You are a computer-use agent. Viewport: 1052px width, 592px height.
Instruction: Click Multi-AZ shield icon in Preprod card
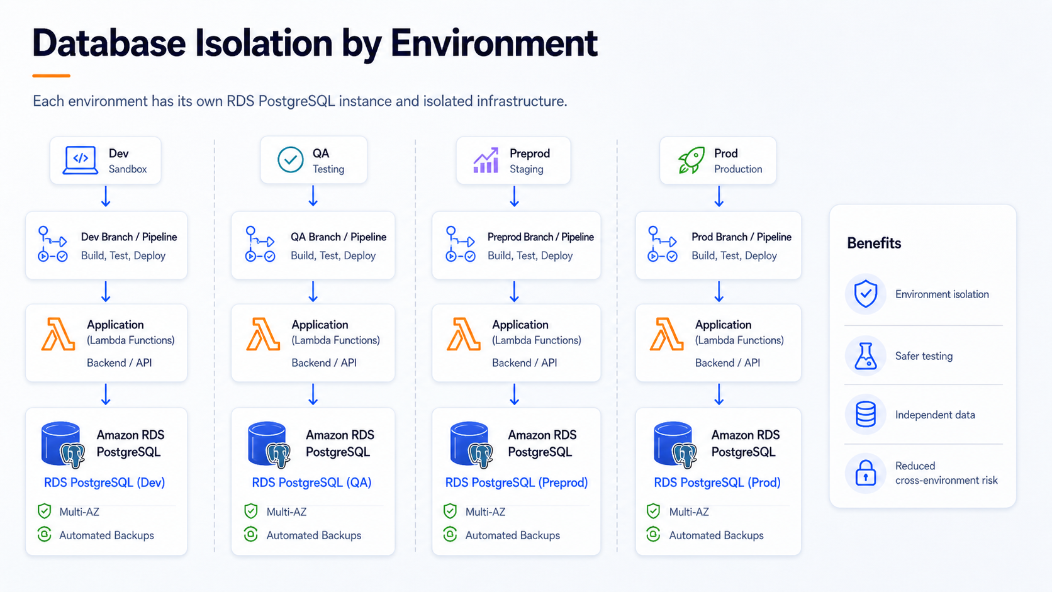450,511
